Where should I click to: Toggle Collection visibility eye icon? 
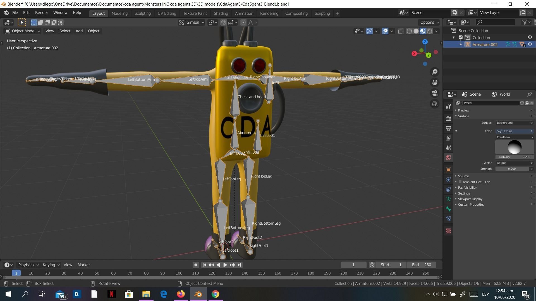click(530, 37)
